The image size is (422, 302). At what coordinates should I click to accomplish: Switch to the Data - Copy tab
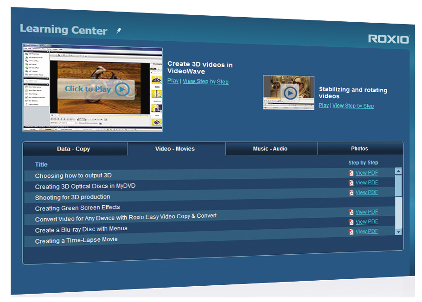point(74,149)
